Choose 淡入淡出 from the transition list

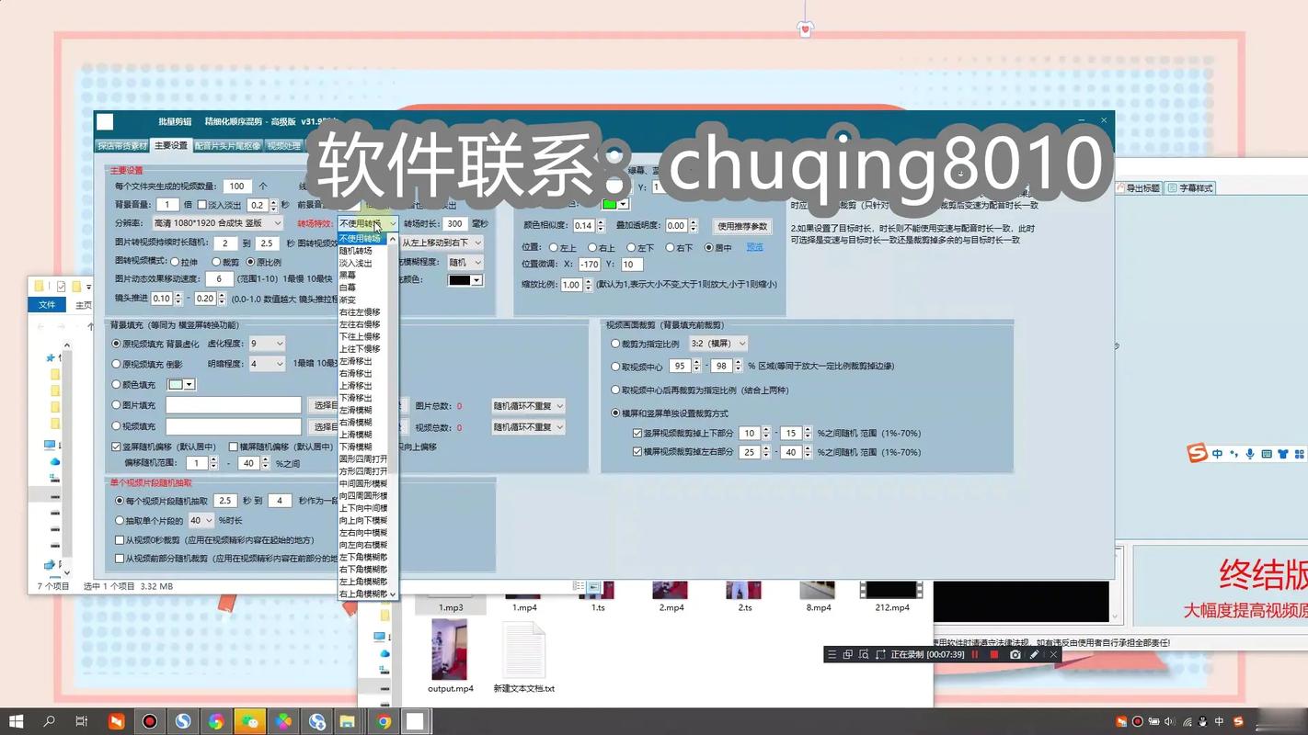pos(356,263)
